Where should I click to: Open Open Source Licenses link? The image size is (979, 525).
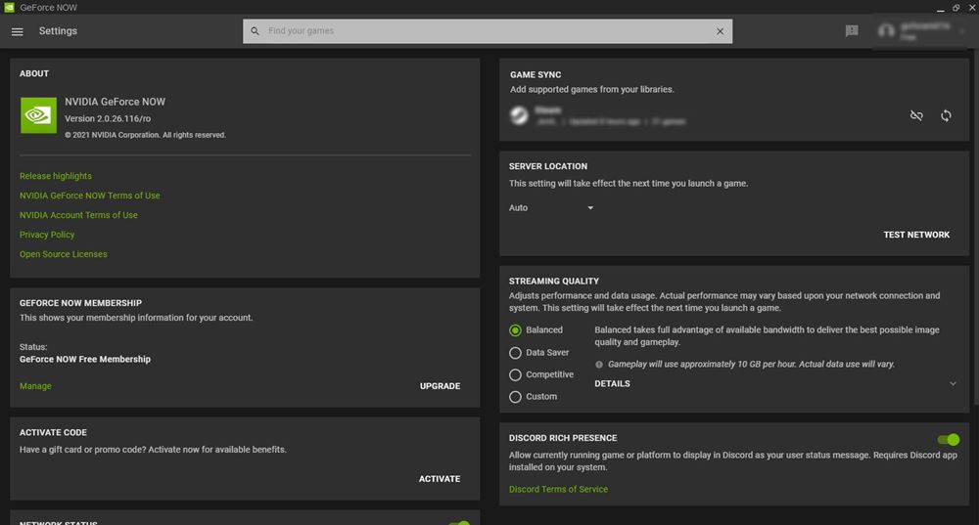pyautogui.click(x=63, y=254)
